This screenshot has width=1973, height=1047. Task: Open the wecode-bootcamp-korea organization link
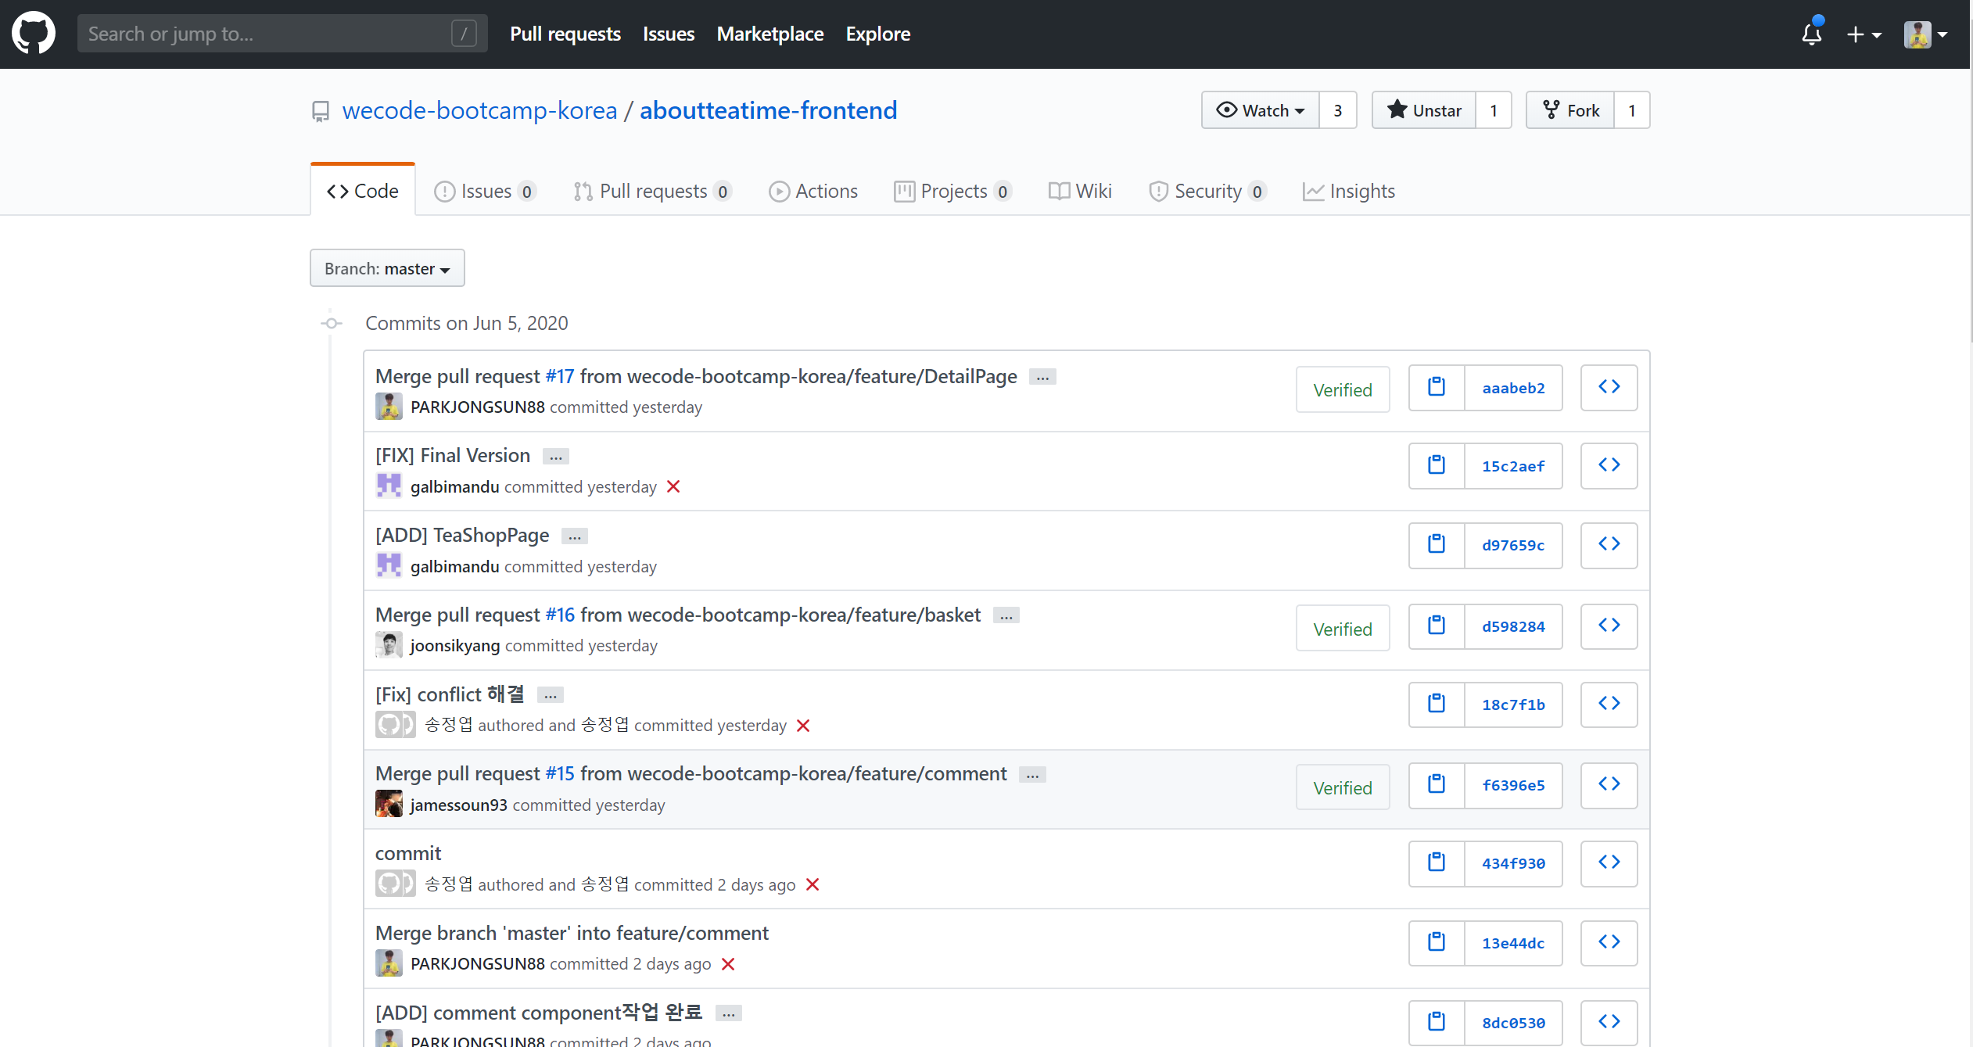pyautogui.click(x=480, y=110)
